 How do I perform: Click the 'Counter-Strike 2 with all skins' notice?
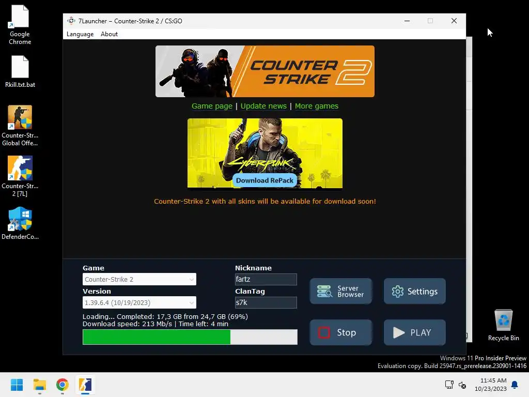click(x=265, y=201)
